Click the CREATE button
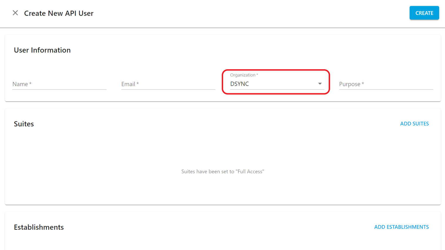Image resolution: width=445 pixels, height=250 pixels. 424,13
